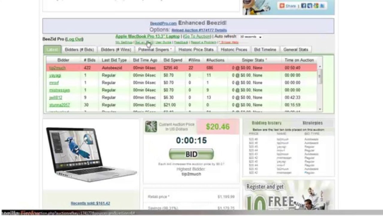Click the highest bidder name tip2much below BID
This screenshot has width=383, height=216.
(191, 174)
